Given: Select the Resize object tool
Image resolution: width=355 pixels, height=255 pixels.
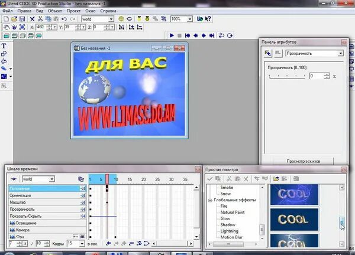Looking at the screenshot, I should point(22,27).
